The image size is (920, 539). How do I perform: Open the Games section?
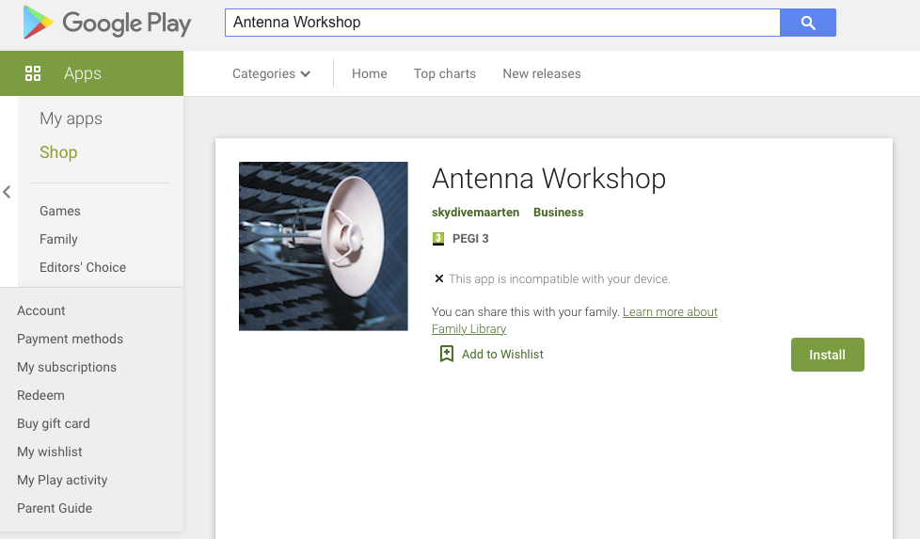click(x=60, y=211)
